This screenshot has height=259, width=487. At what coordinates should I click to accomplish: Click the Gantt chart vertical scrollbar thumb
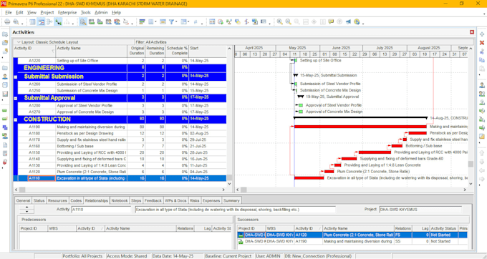point(471,164)
